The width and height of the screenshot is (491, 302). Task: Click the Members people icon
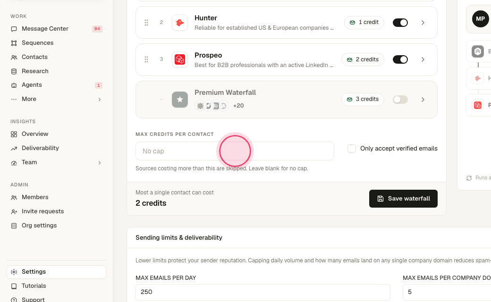pyautogui.click(x=14, y=197)
